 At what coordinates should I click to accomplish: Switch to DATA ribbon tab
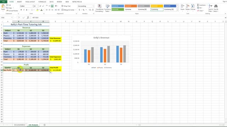(51, 2)
